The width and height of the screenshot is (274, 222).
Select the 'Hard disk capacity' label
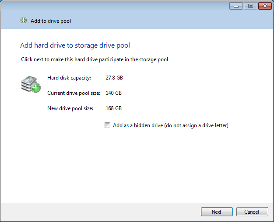point(69,78)
